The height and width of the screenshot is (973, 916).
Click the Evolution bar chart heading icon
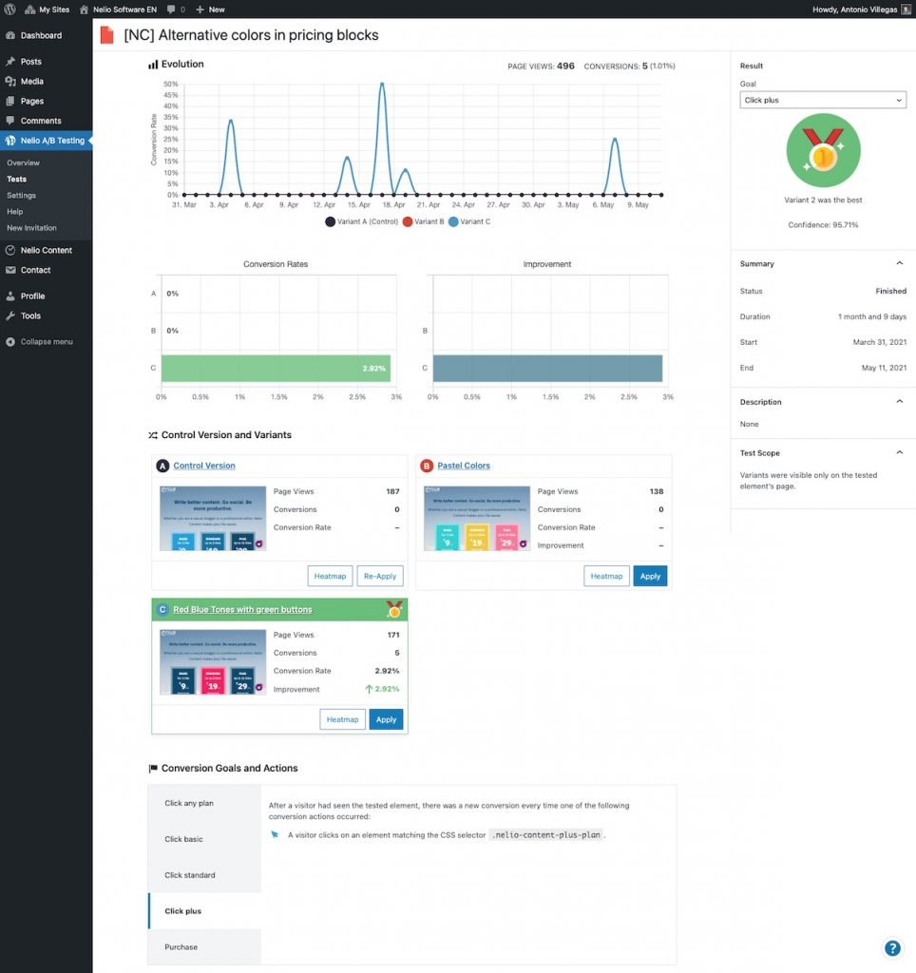(153, 65)
